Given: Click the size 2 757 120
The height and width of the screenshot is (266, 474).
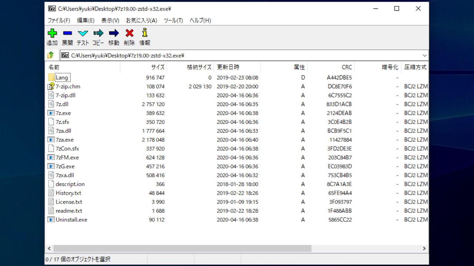Looking at the screenshot, I should coord(153,104).
